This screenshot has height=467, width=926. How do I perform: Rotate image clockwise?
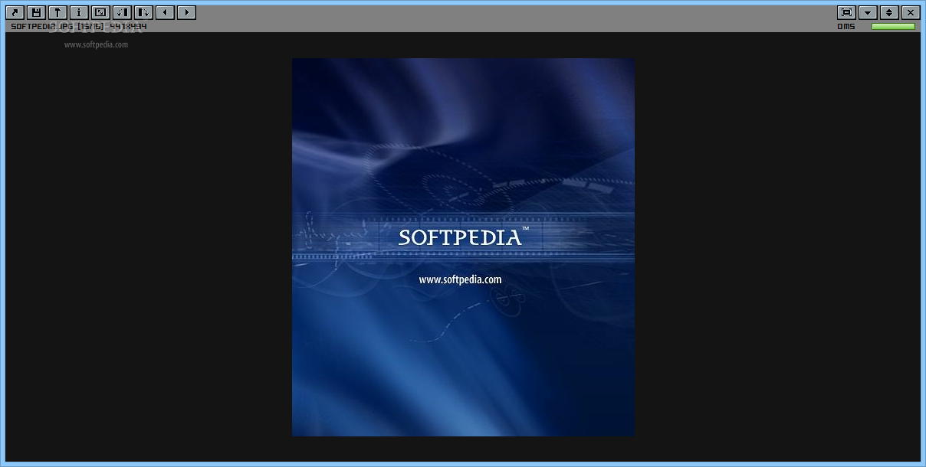143,12
